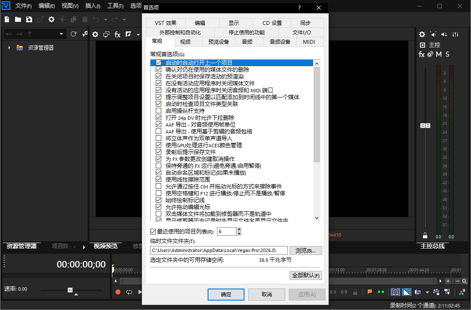Mute the master bus with M button
Screen dimensions: 471x310
click(439, 55)
